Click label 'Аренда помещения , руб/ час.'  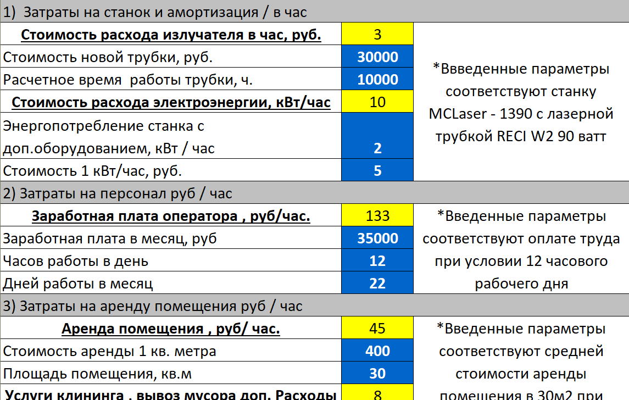point(171,328)
